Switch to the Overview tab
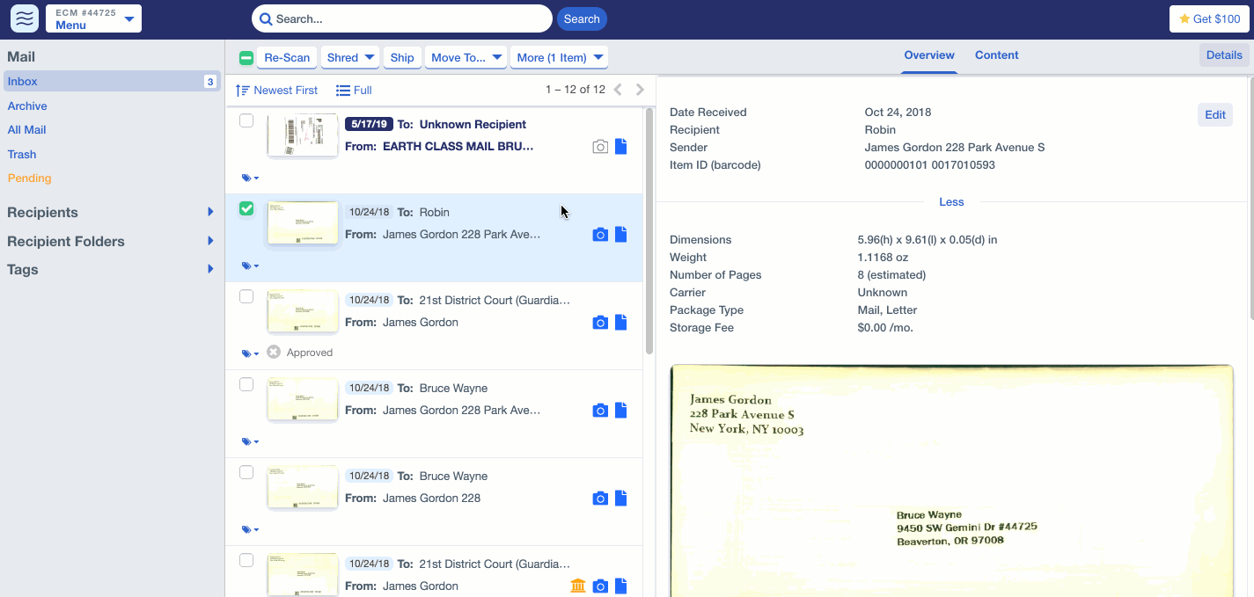The height and width of the screenshot is (597, 1254). pyautogui.click(x=929, y=55)
